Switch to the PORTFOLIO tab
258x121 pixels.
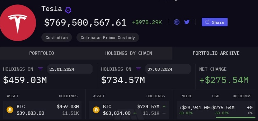pos(42,53)
